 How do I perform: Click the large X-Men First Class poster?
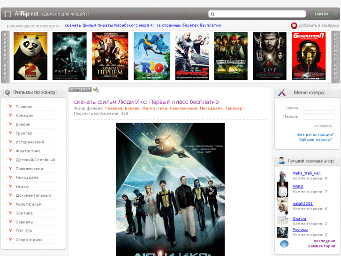170,190
